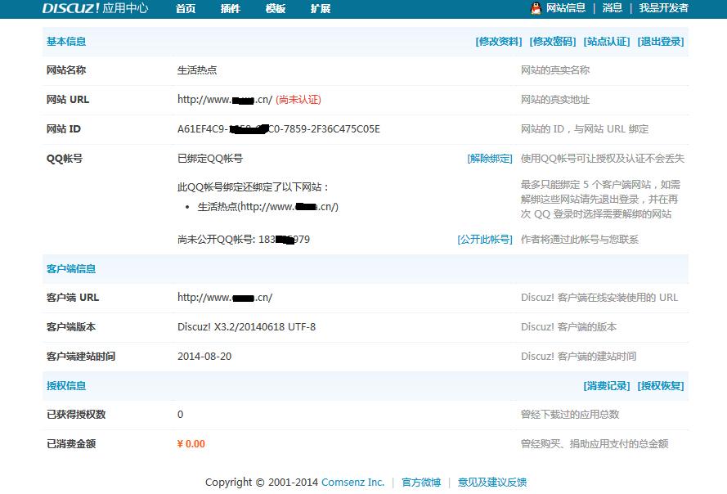Click [退出登录] to log out

click(661, 41)
